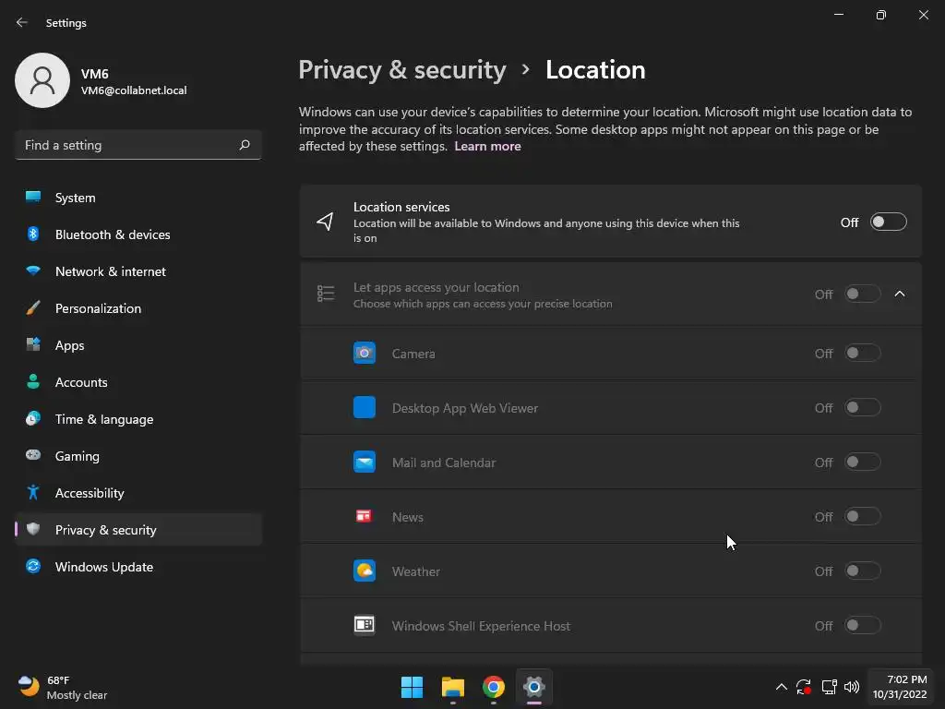This screenshot has width=945, height=709.
Task: Turn on Location services toggle
Action: pos(889,222)
